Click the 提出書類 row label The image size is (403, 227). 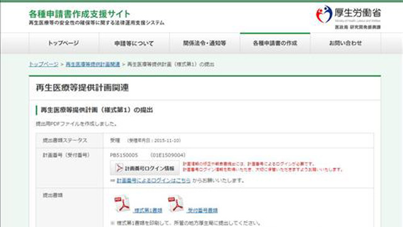click(53, 195)
